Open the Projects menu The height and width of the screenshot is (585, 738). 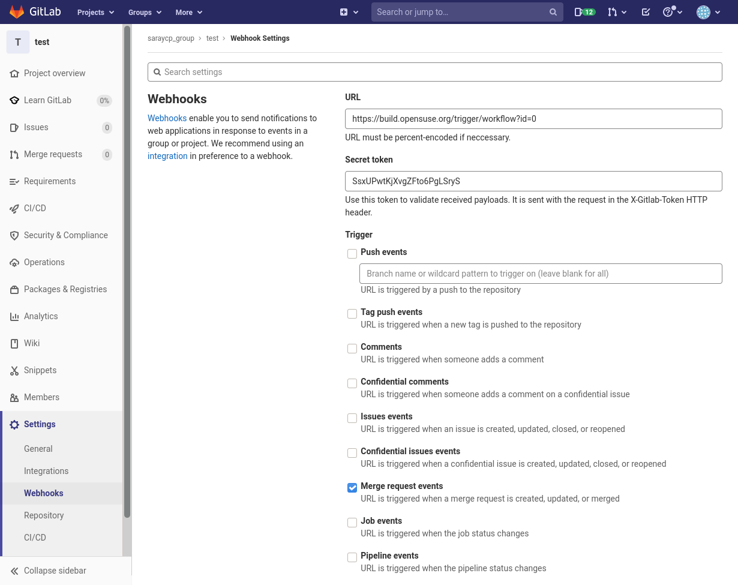click(x=95, y=11)
